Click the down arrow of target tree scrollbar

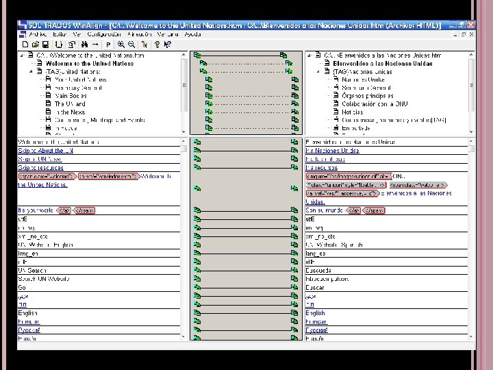coord(471,132)
